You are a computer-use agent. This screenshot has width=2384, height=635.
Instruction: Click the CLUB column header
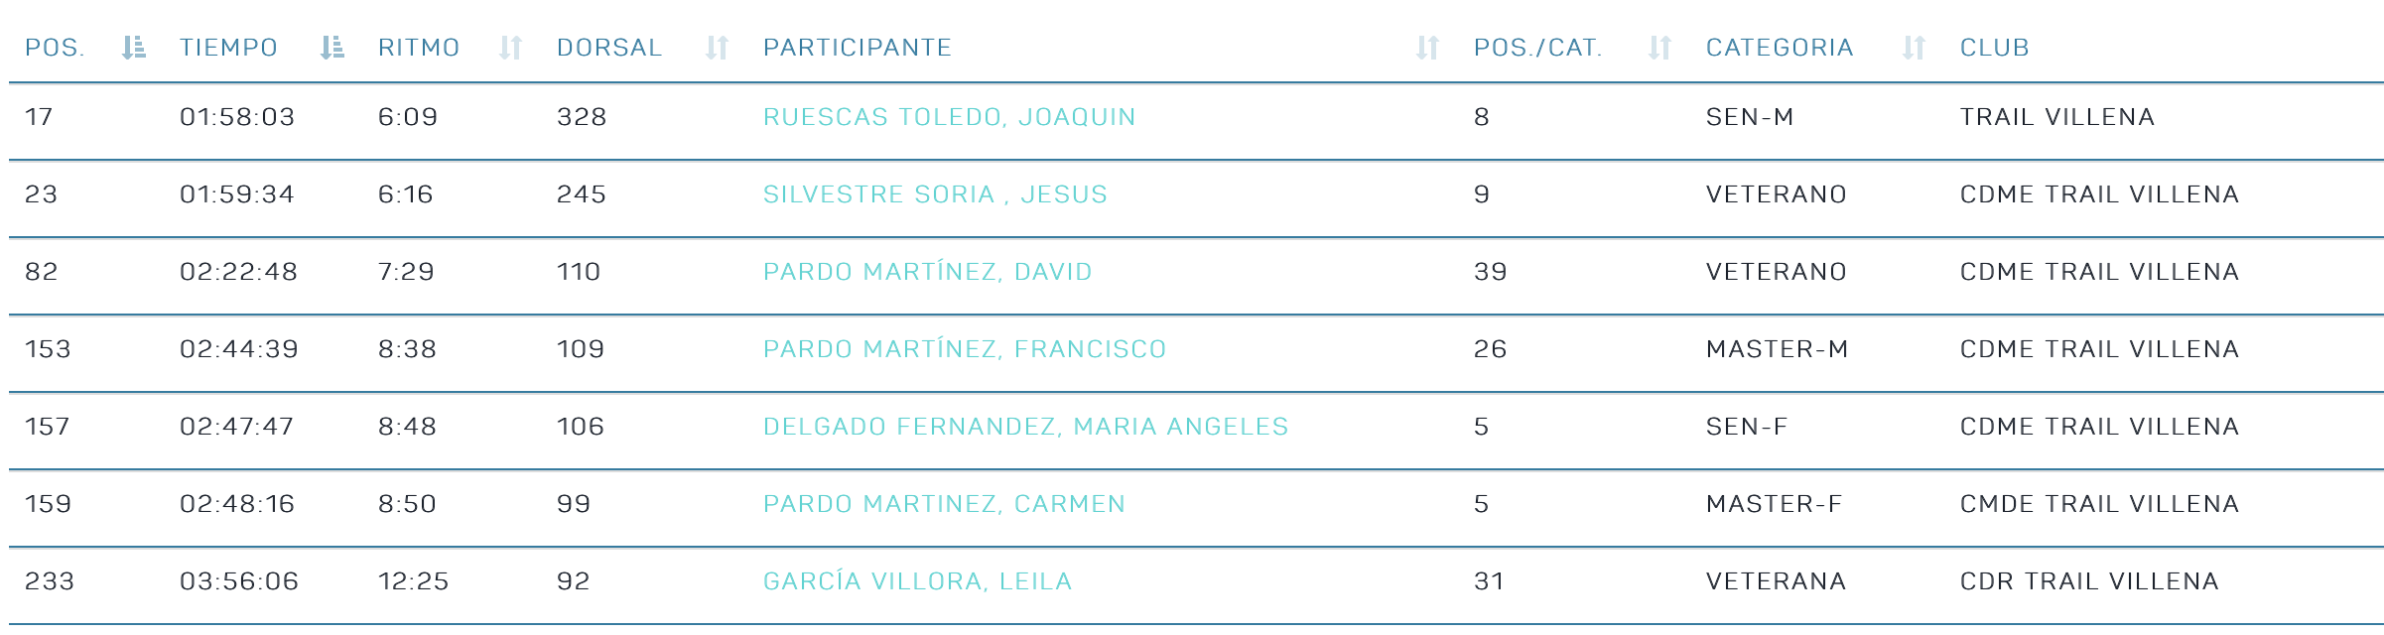(1994, 48)
